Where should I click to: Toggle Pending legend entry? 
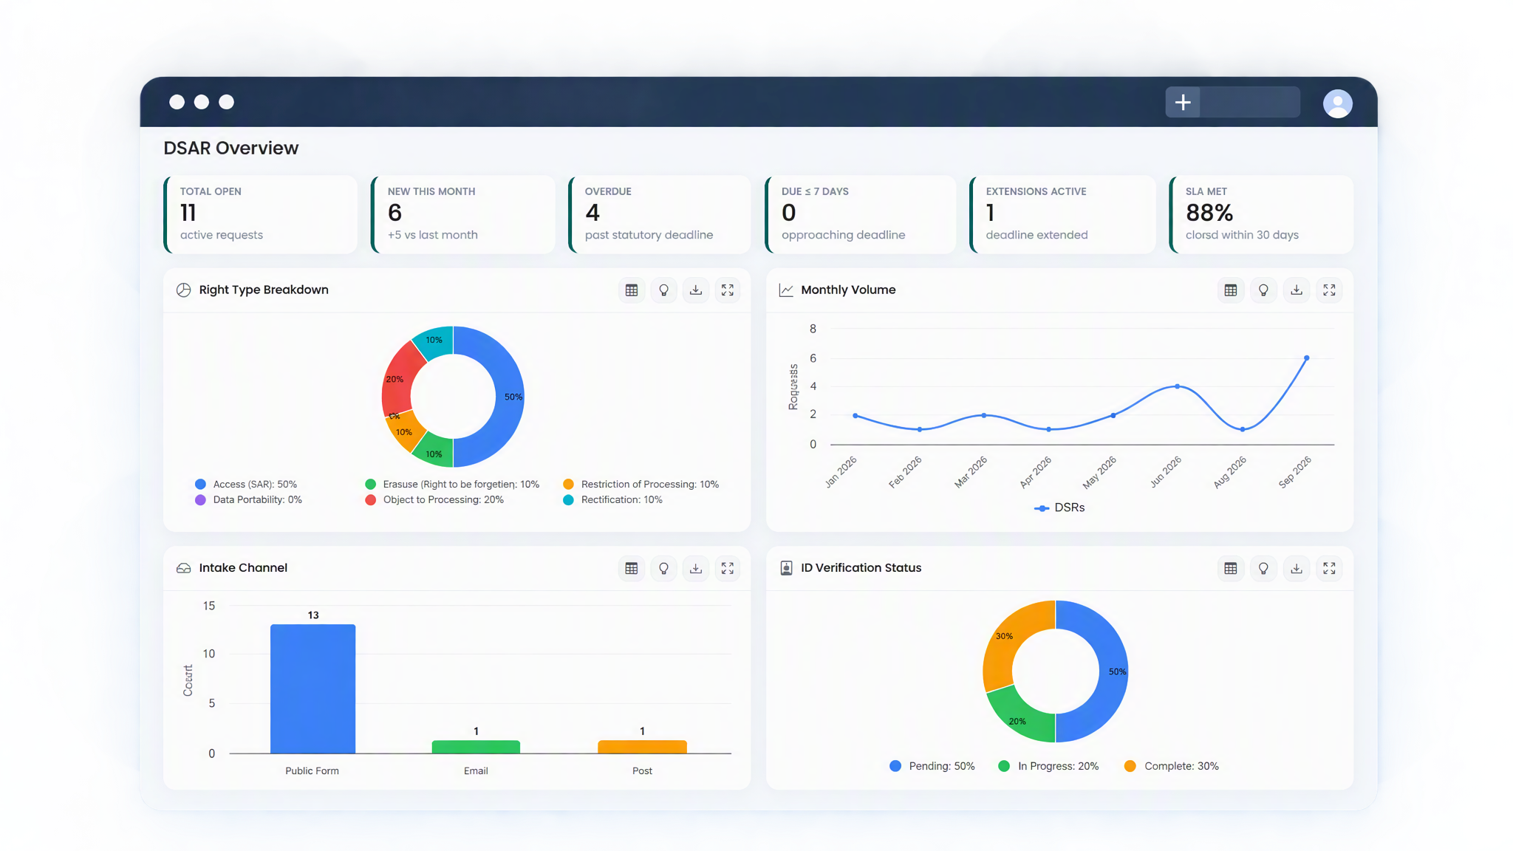click(932, 766)
